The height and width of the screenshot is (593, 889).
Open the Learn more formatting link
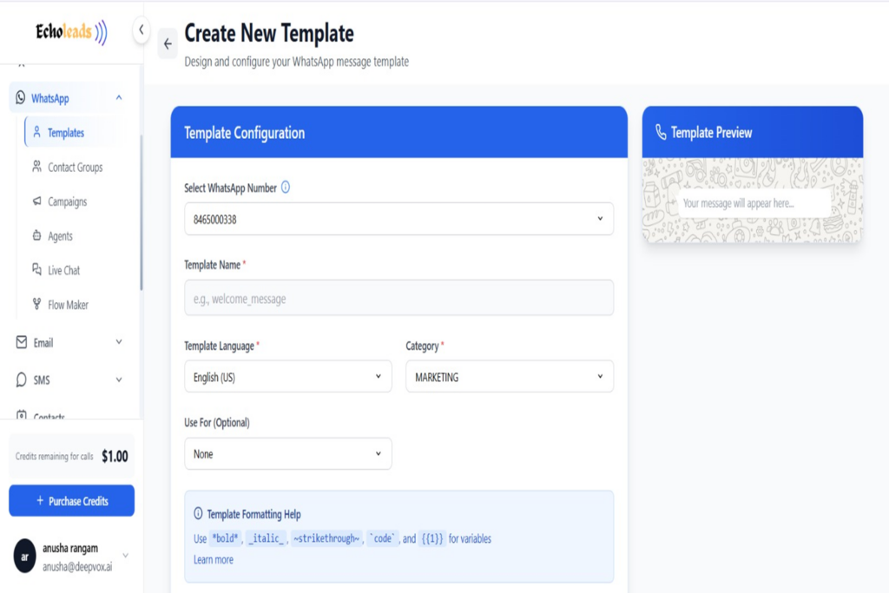[x=214, y=560]
